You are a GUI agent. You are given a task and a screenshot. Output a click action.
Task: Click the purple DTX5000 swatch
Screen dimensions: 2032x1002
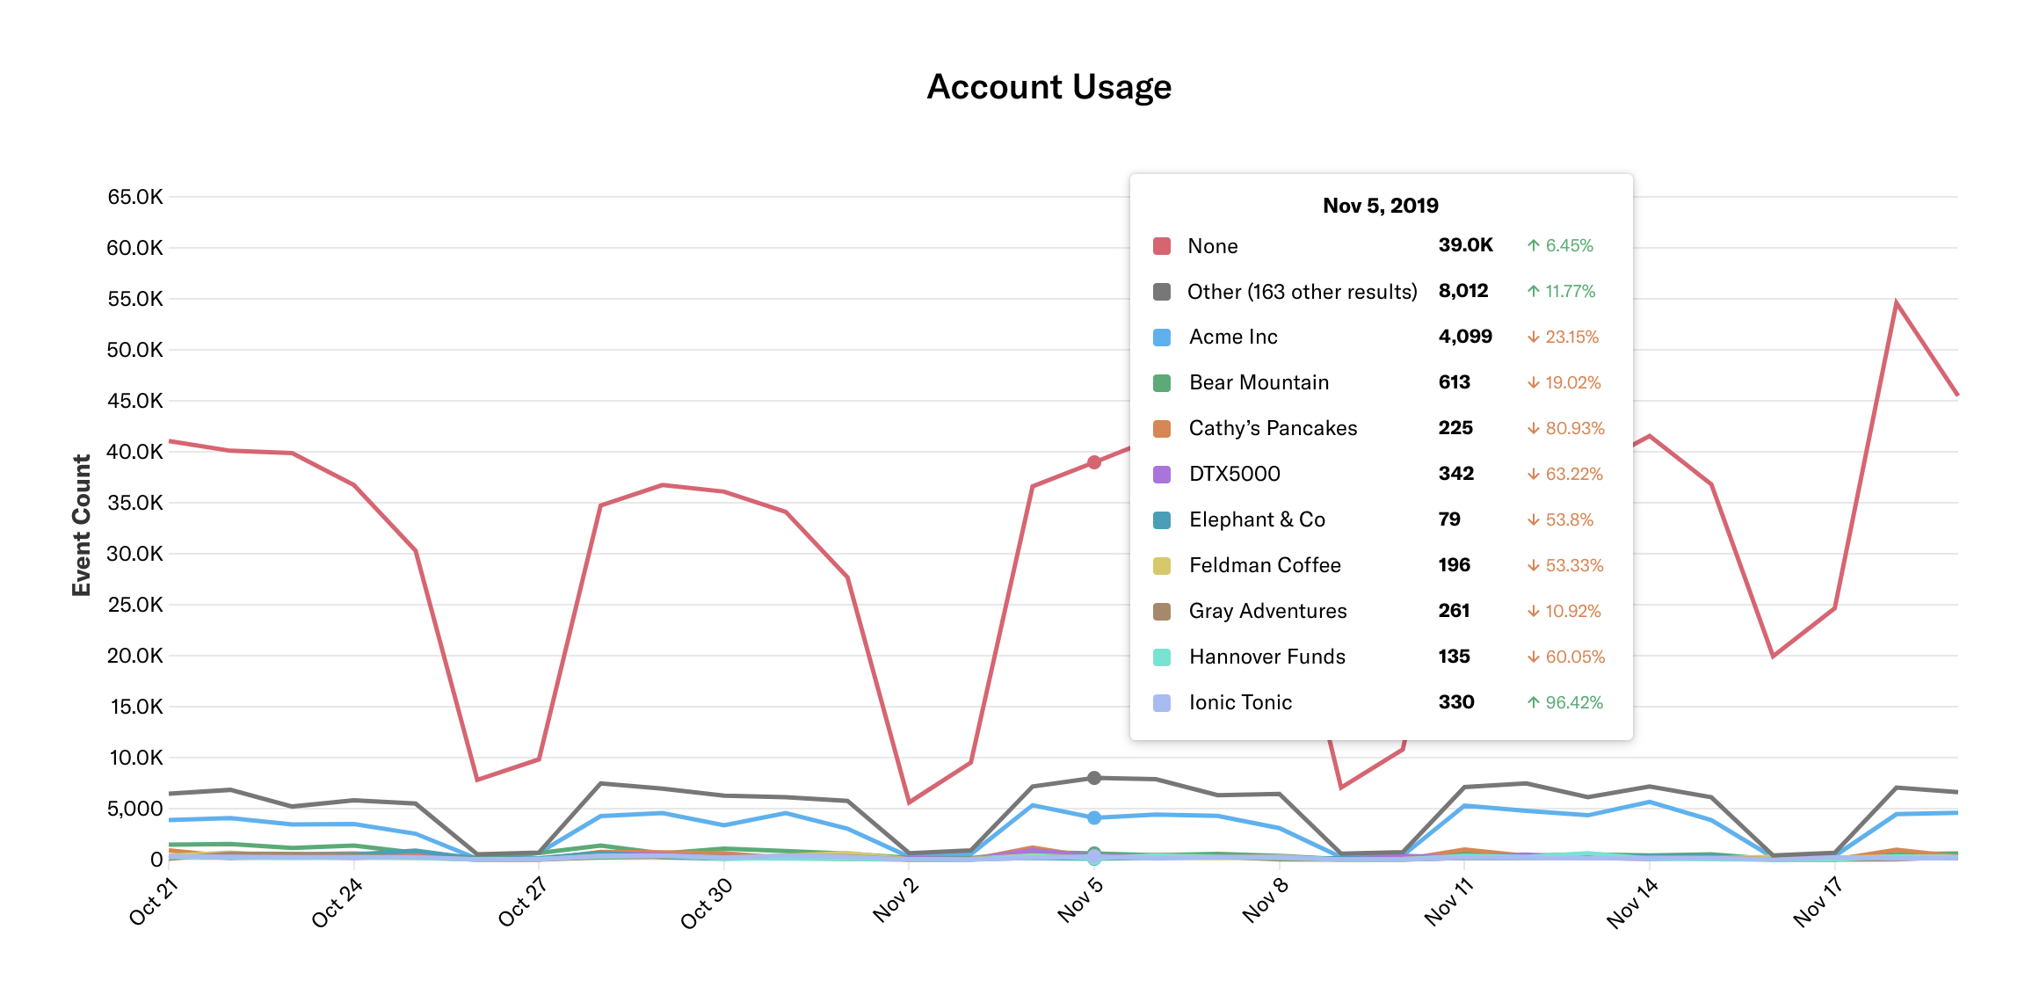[1161, 475]
